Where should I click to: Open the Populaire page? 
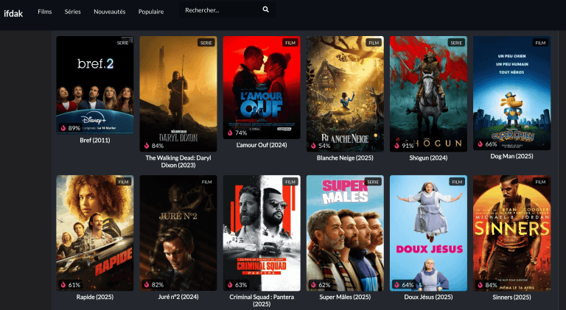151,12
